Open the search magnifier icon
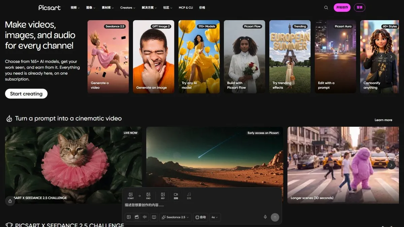Screen dimensions: 404x227 click(326, 7)
